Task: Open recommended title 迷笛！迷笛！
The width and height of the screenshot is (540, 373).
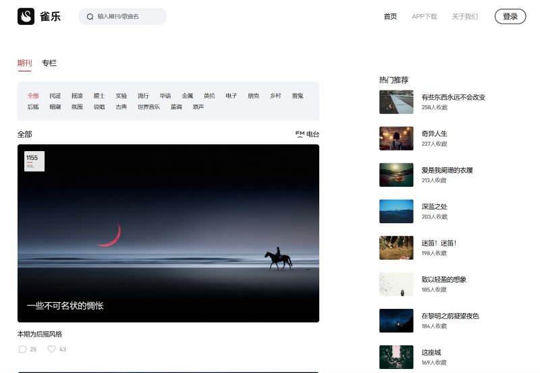Action: click(x=439, y=243)
